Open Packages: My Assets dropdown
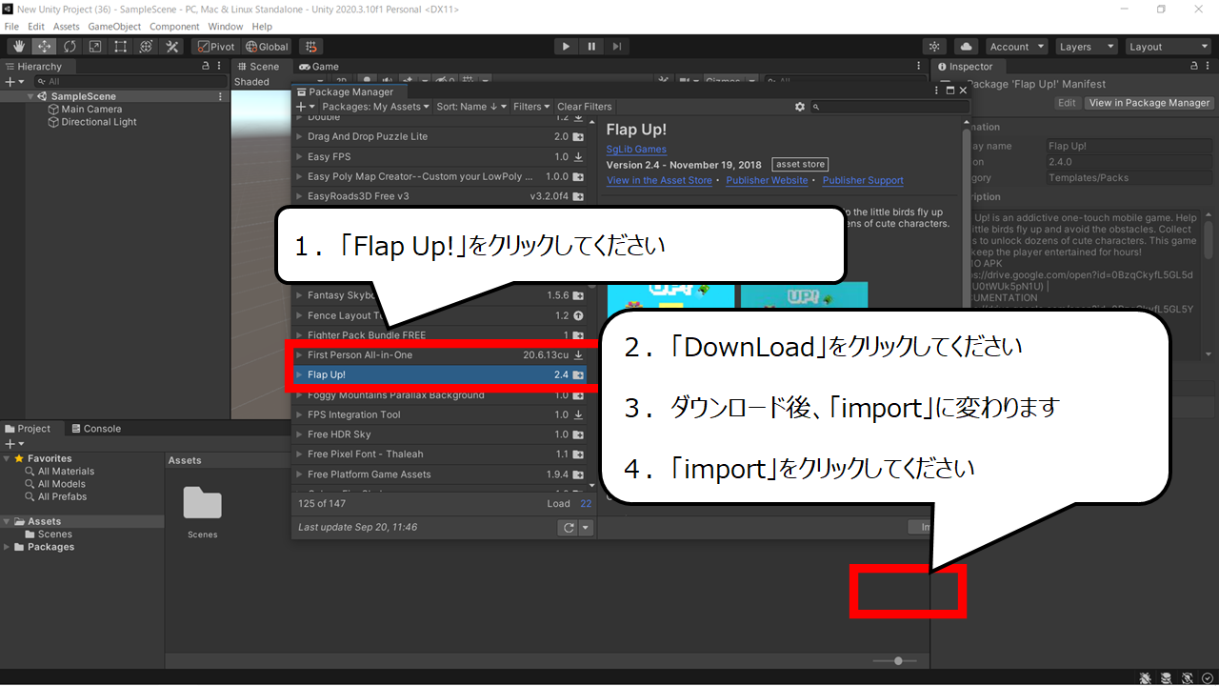 tap(375, 107)
